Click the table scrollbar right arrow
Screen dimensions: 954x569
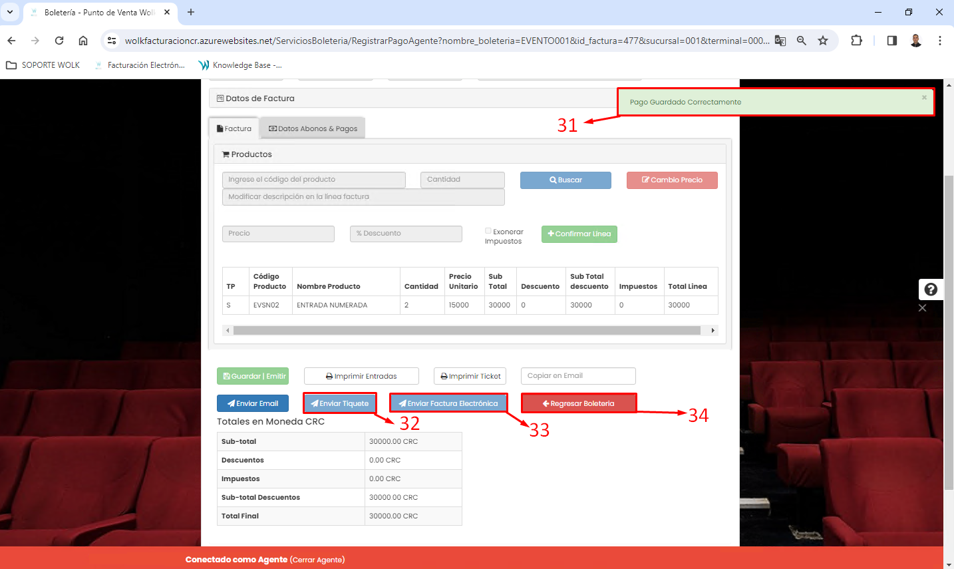(713, 330)
